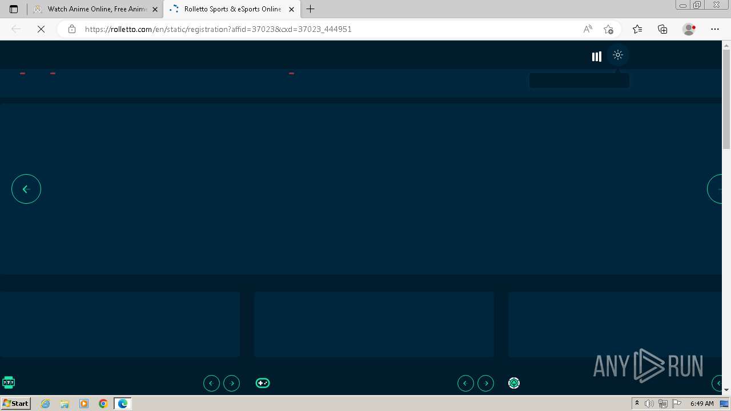The width and height of the screenshot is (731, 411).
Task: Open a new browser tab
Action: pos(311,9)
